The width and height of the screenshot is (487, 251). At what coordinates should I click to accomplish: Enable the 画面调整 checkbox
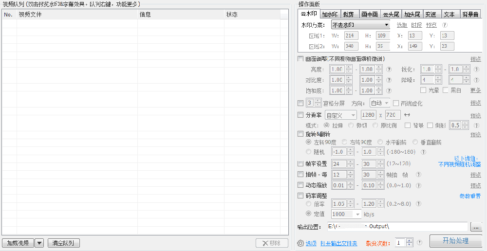coord(300,59)
